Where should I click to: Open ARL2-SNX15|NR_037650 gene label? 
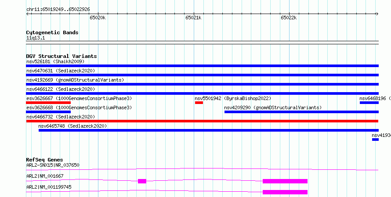(x=53, y=165)
